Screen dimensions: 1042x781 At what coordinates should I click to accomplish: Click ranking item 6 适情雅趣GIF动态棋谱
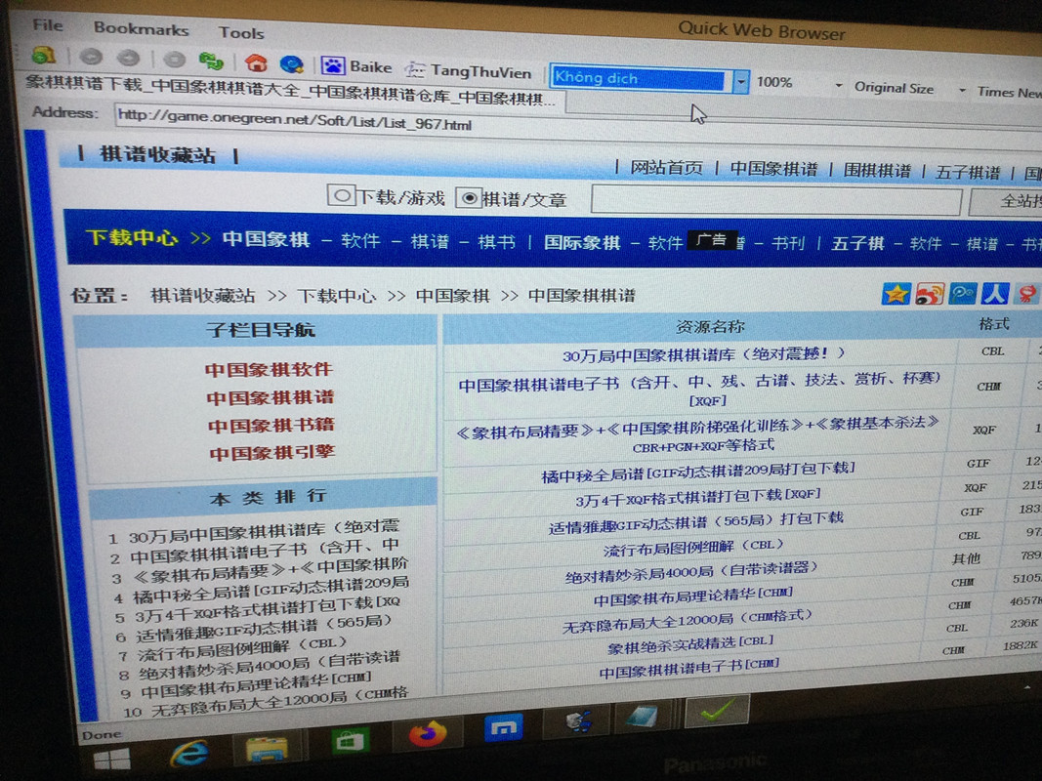coord(263,627)
